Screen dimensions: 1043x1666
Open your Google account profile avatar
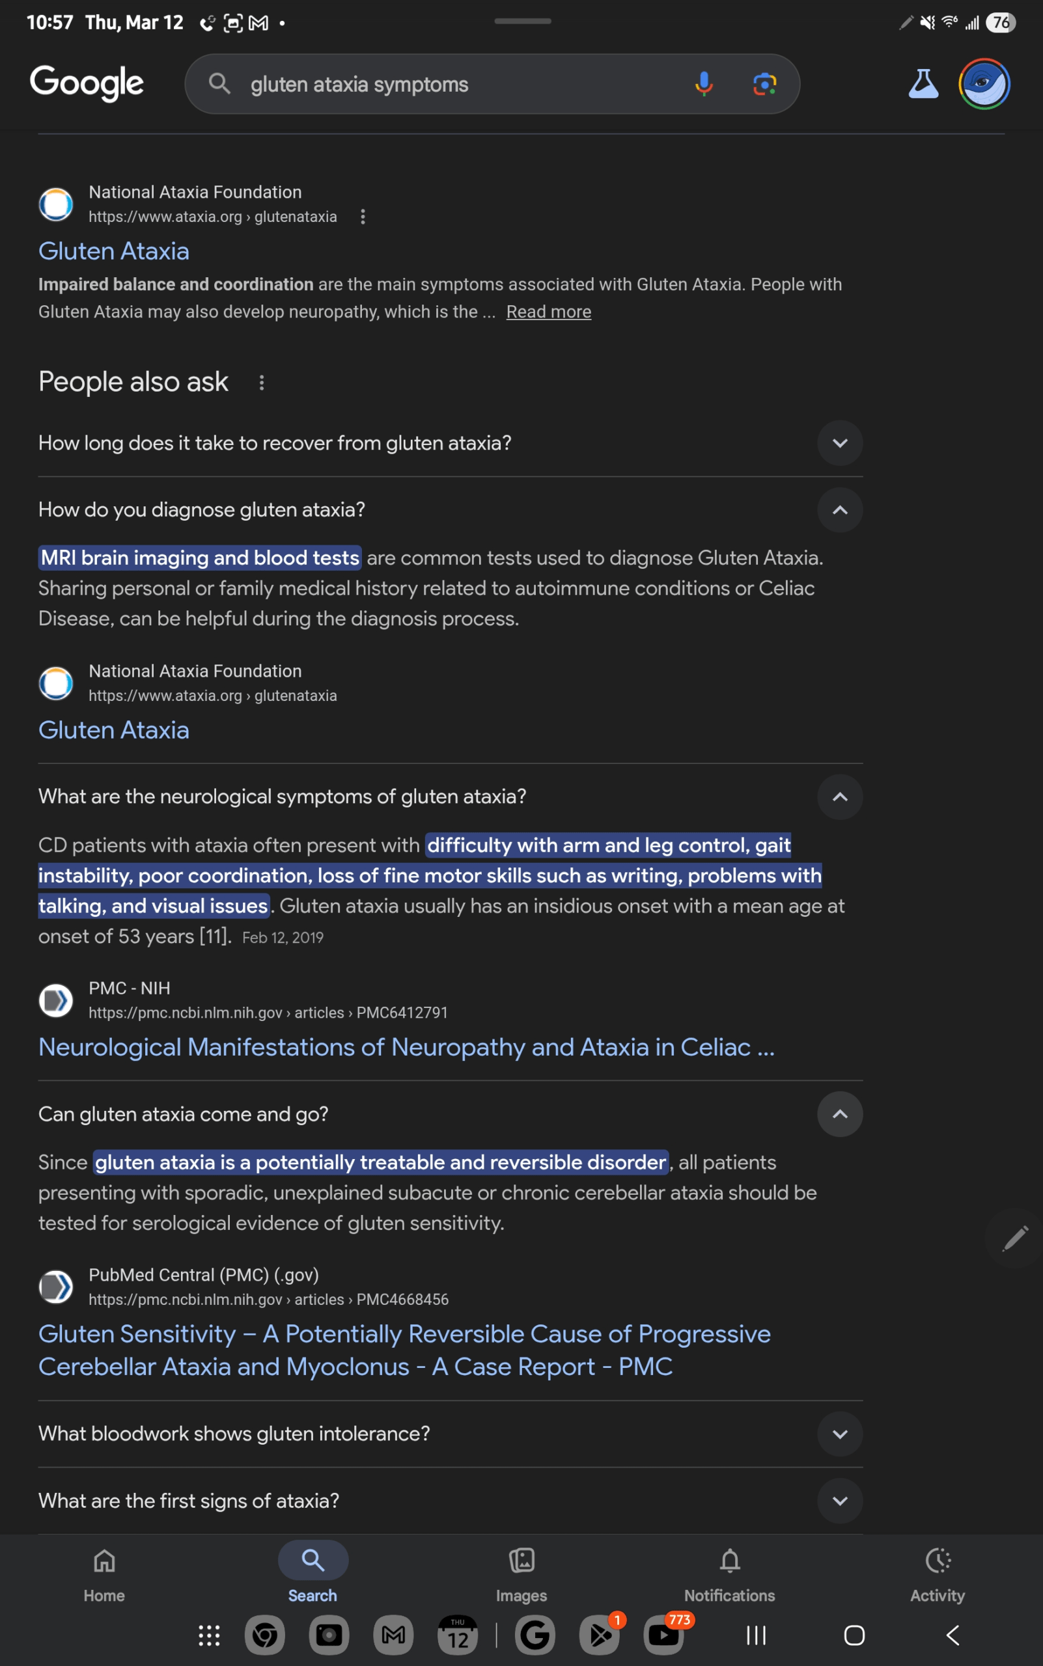coord(984,83)
